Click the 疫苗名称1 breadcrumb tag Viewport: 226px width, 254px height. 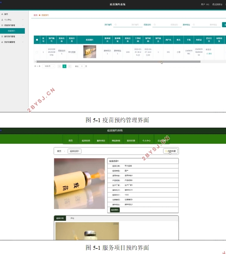tap(74, 151)
